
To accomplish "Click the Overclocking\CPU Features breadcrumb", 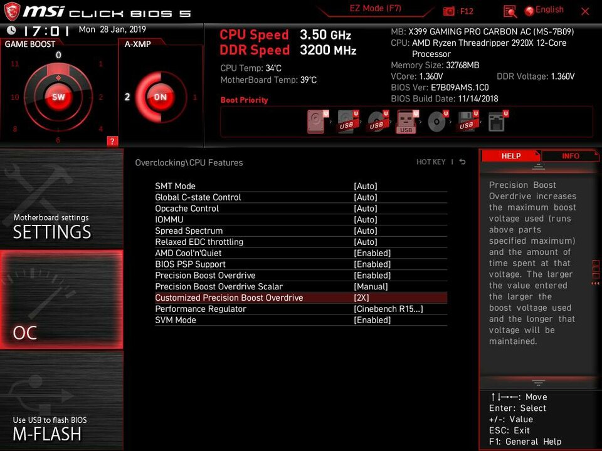I will pos(189,163).
